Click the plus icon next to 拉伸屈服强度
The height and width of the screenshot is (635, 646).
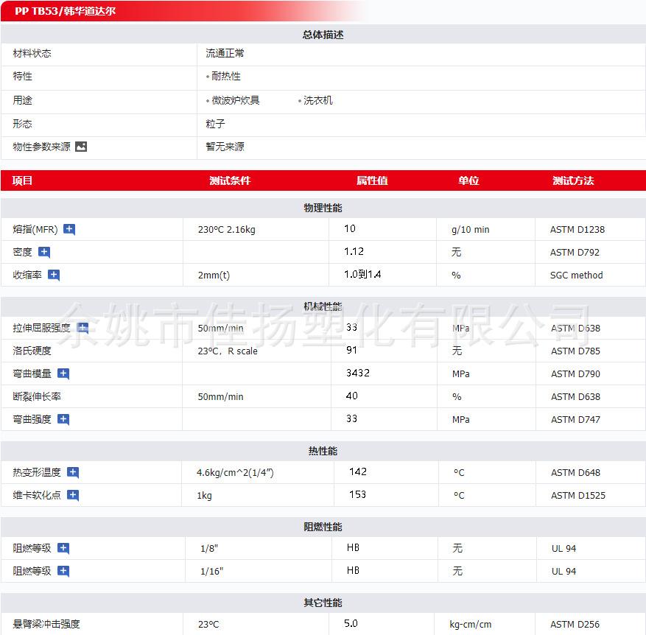tap(82, 328)
